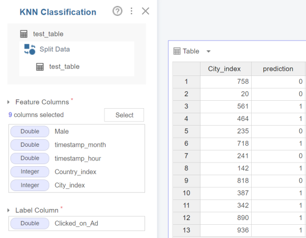Click the cell with value 561
Viewport: 306px width, 238px height.
226,107
